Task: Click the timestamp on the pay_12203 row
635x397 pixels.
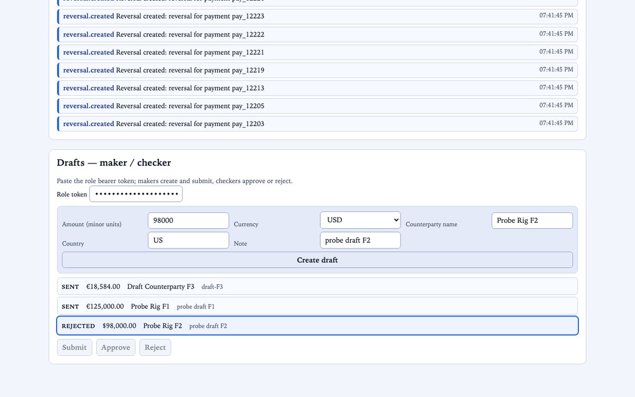Action: (x=556, y=123)
